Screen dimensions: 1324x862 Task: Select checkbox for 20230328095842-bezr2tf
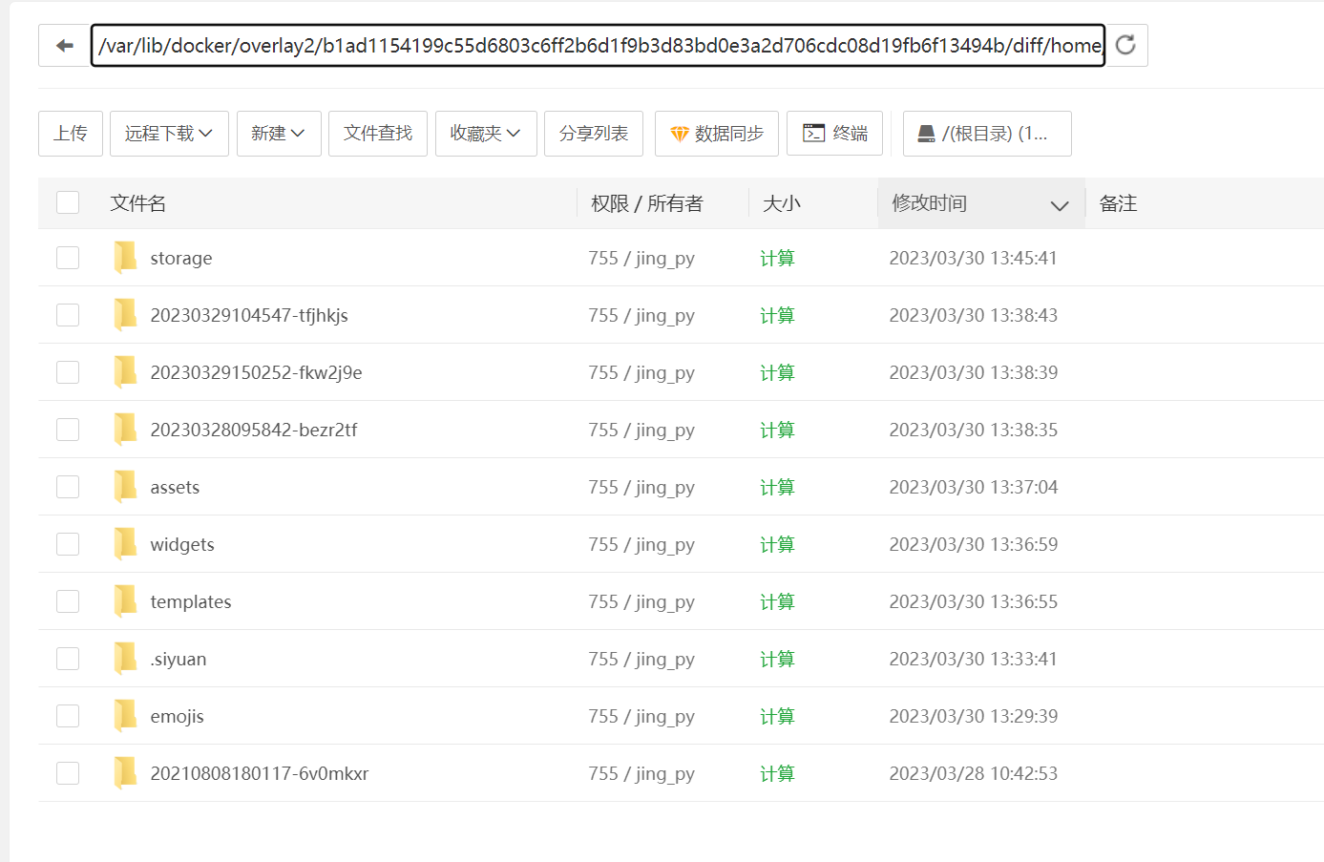click(x=68, y=430)
